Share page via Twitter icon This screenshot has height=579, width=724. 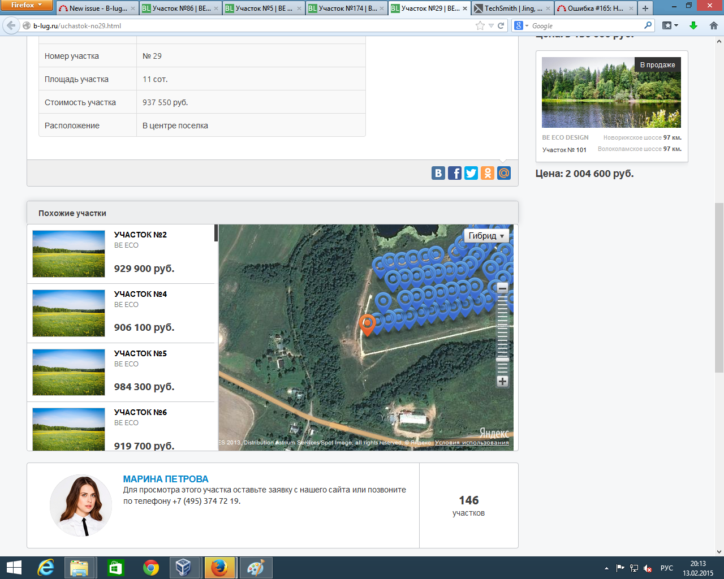point(471,173)
